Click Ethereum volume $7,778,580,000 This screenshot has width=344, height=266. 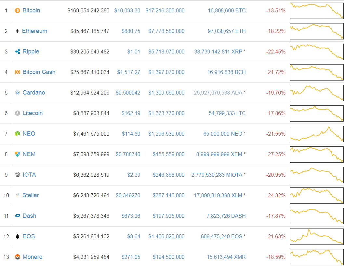[166, 31]
